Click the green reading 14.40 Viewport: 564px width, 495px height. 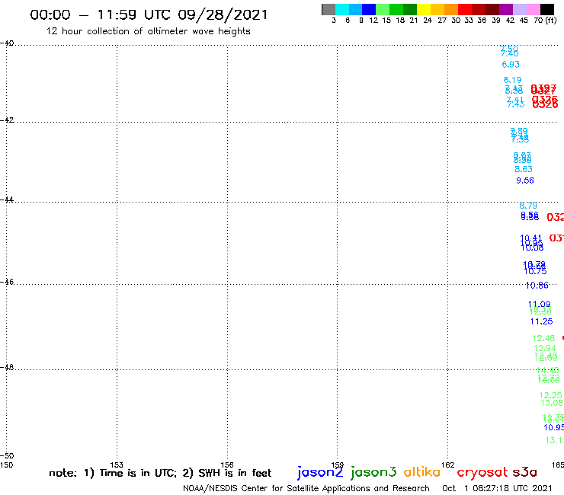click(x=547, y=370)
